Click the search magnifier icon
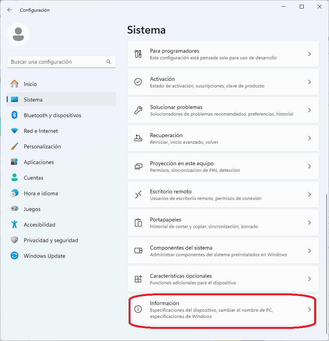 (108, 62)
